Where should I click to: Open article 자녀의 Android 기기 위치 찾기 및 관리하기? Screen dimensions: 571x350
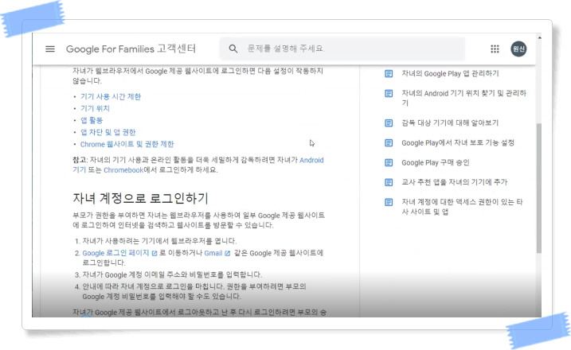[463, 98]
